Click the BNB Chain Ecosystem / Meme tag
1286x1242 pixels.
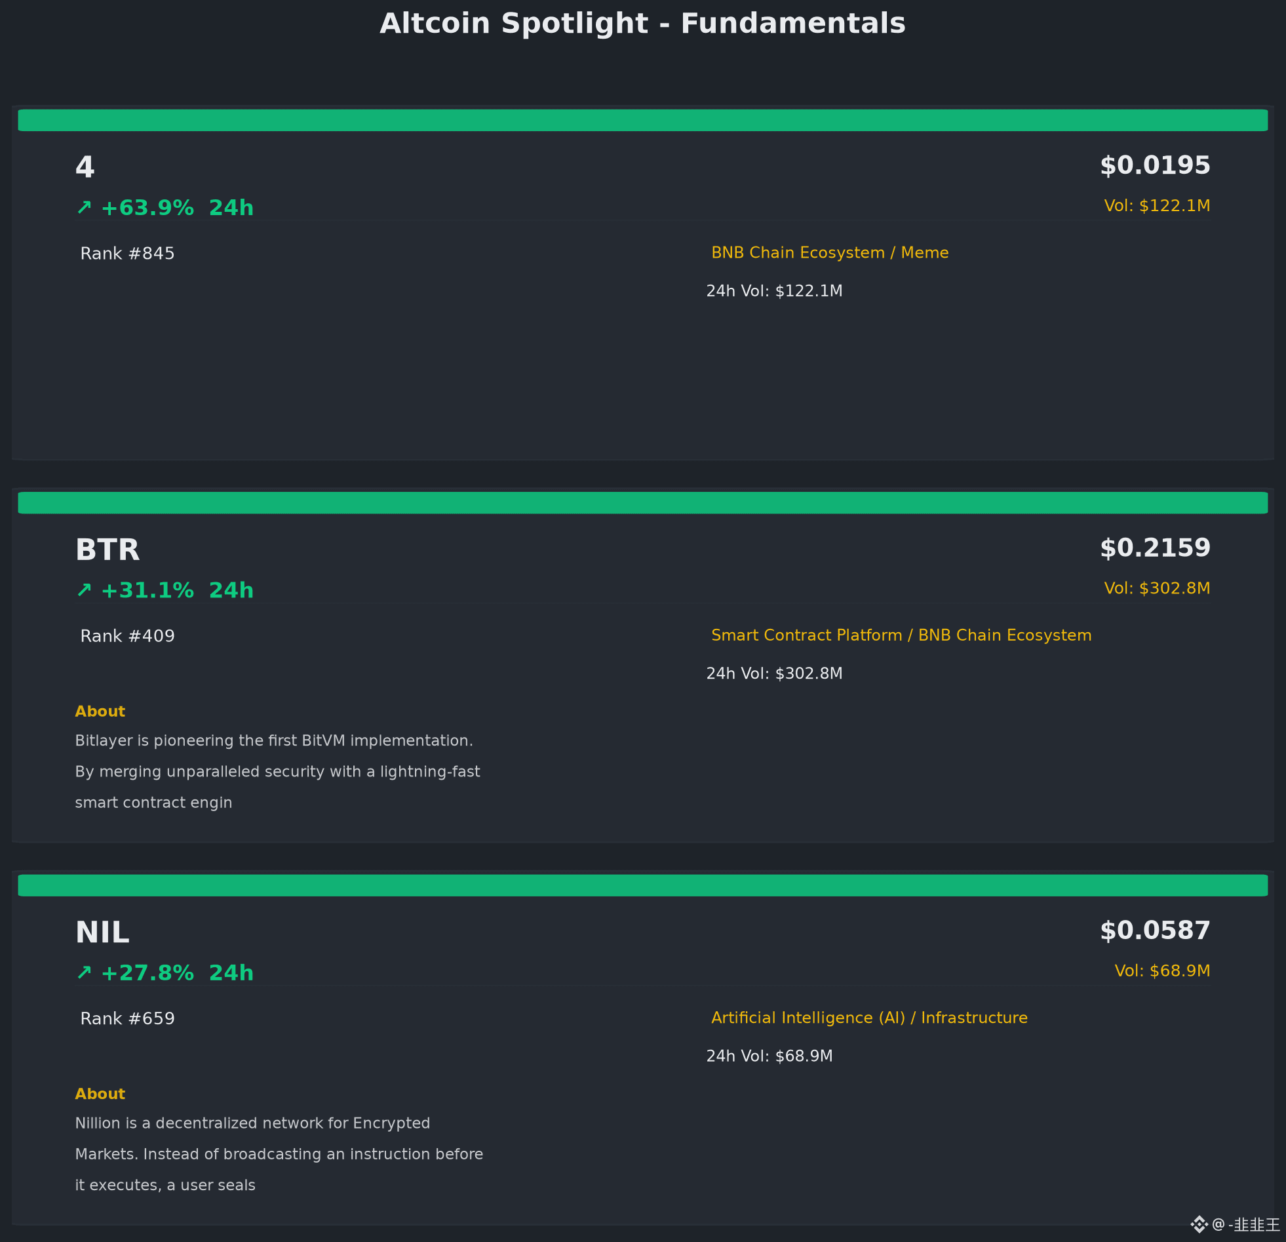coord(830,252)
